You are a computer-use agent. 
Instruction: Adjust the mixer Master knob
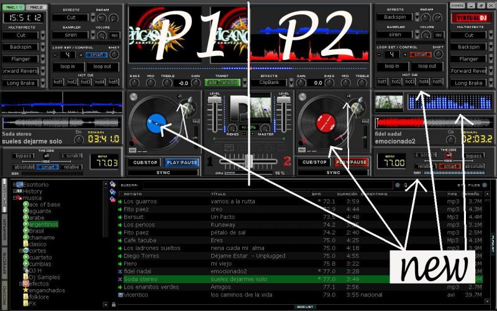pos(265,128)
